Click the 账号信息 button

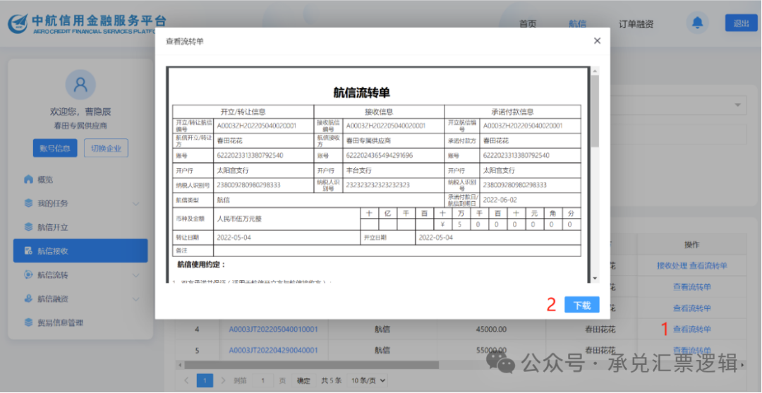tap(55, 148)
